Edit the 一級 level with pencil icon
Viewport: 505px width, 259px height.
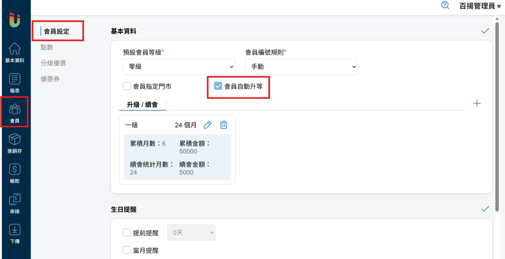coord(208,125)
